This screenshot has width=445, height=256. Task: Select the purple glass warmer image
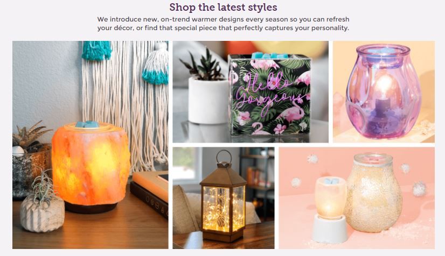(x=384, y=92)
